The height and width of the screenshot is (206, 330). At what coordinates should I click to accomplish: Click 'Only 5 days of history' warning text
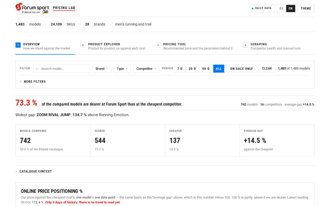click(83, 202)
